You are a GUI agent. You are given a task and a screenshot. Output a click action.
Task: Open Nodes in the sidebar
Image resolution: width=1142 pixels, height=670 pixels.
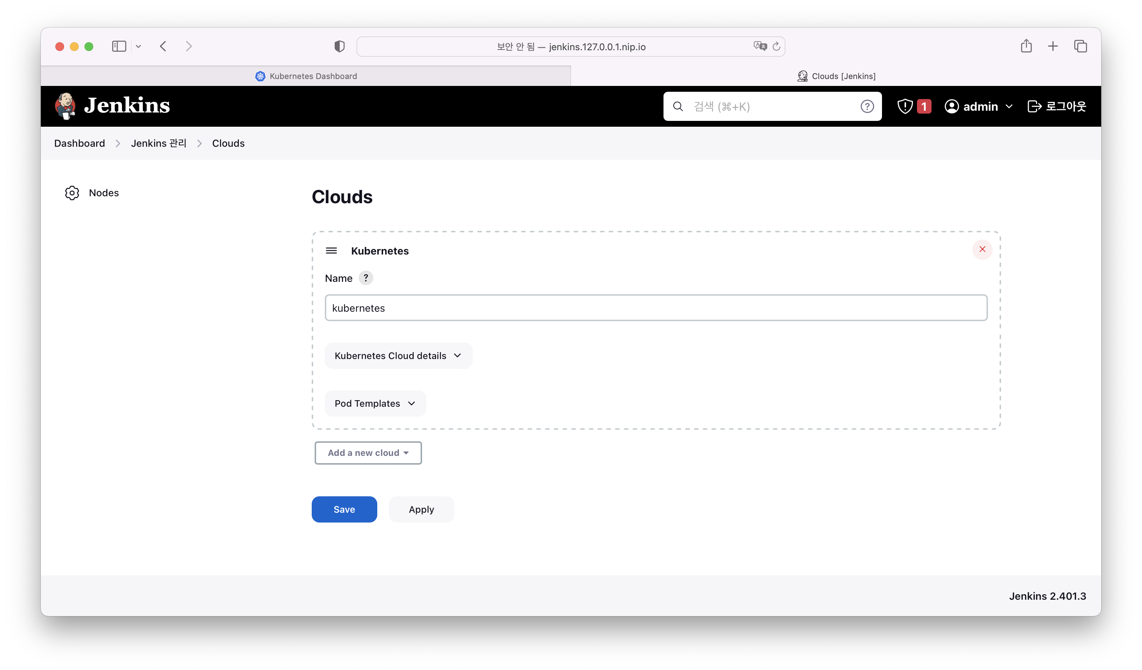[x=104, y=193]
